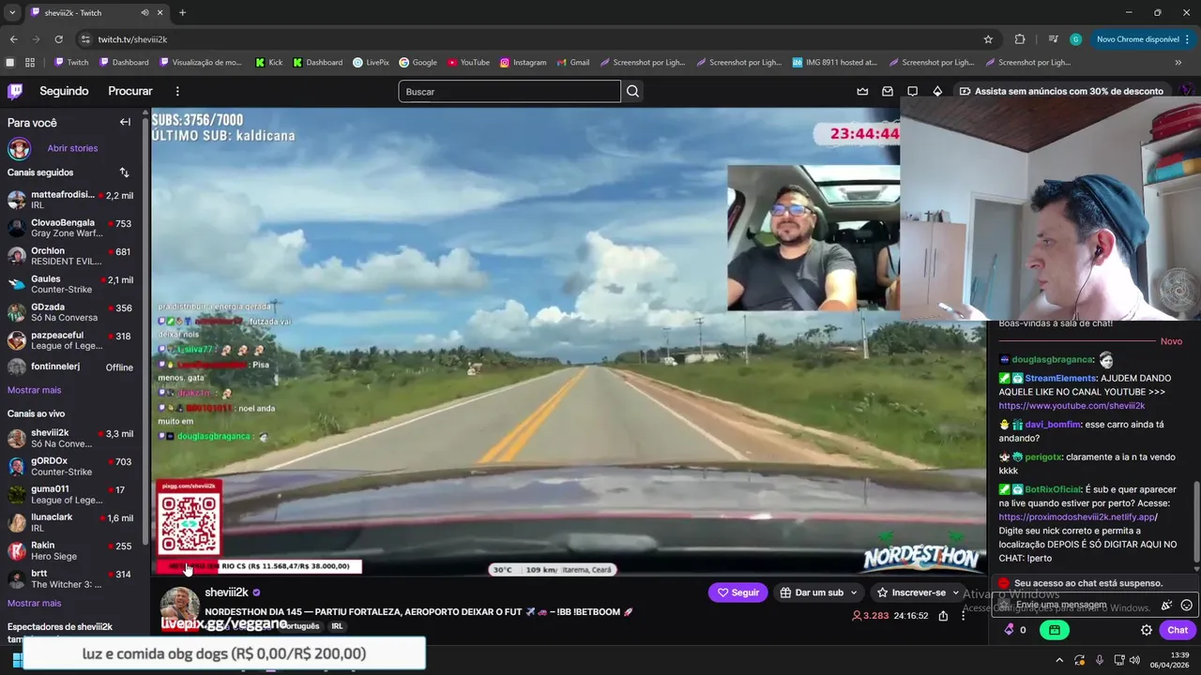The width and height of the screenshot is (1201, 675).
Task: Follow the channel with Seguir button
Action: coord(737,592)
